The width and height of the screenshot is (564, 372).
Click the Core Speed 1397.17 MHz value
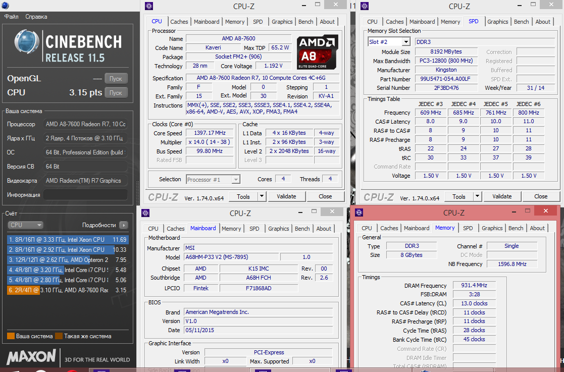point(210,133)
